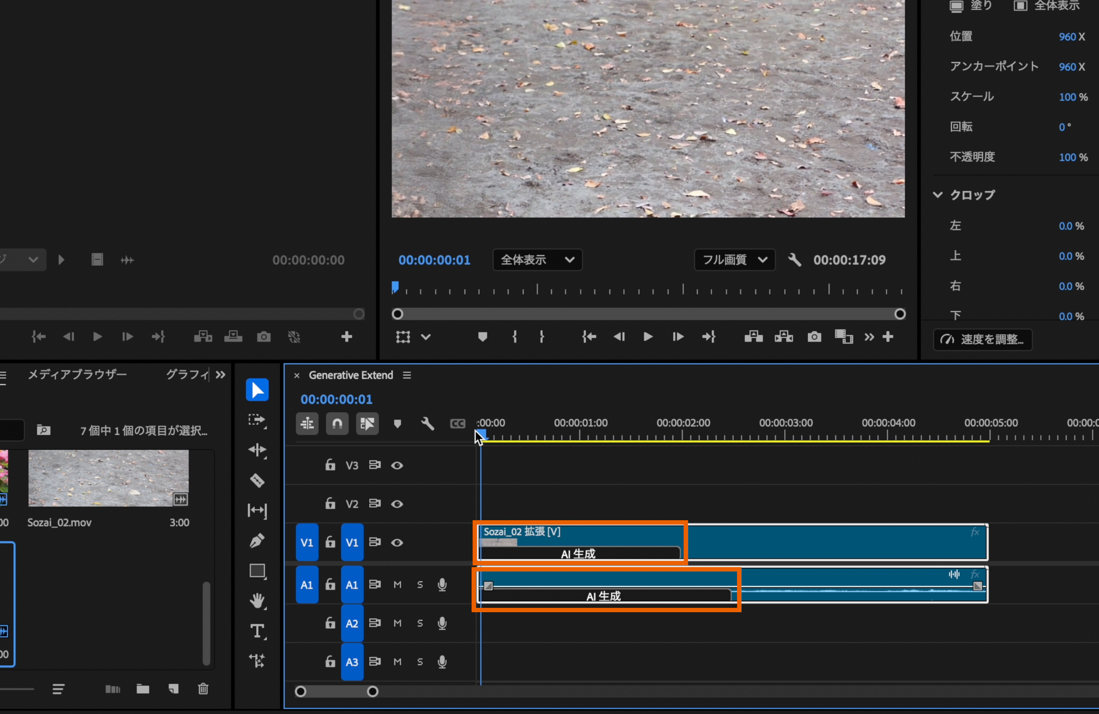Switch to メディアブラウザー tab
1099x714 pixels.
[77, 374]
